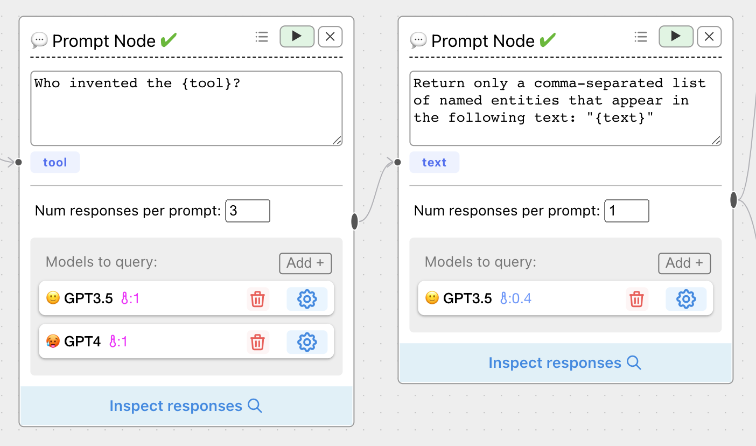Open settings for the GPT3.5 model on left node
Screen dimensions: 756x446
click(x=307, y=299)
